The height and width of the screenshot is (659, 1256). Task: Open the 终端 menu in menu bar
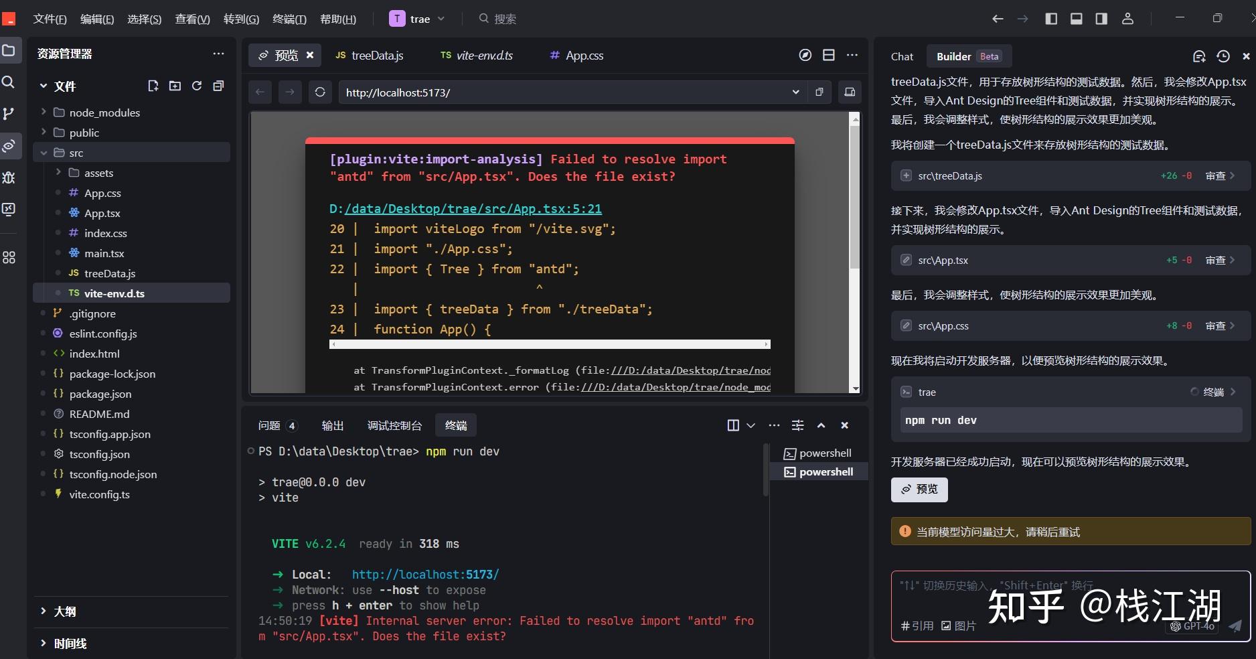(289, 19)
